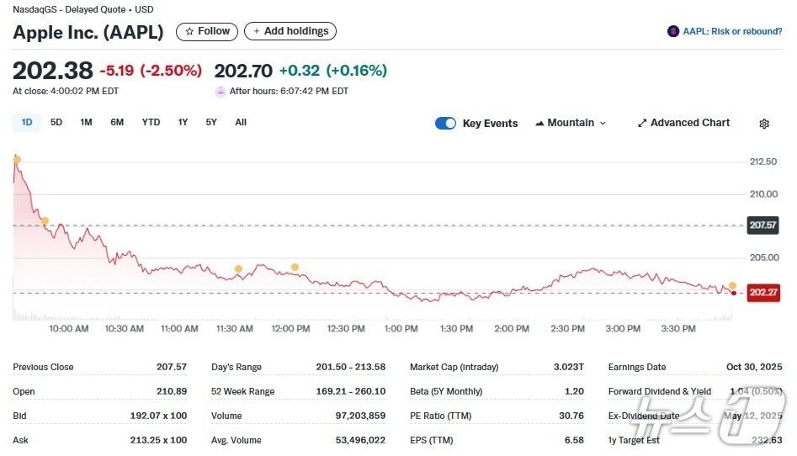797x456 pixels.
Task: Click the Mountain chart-type icon
Action: (539, 123)
